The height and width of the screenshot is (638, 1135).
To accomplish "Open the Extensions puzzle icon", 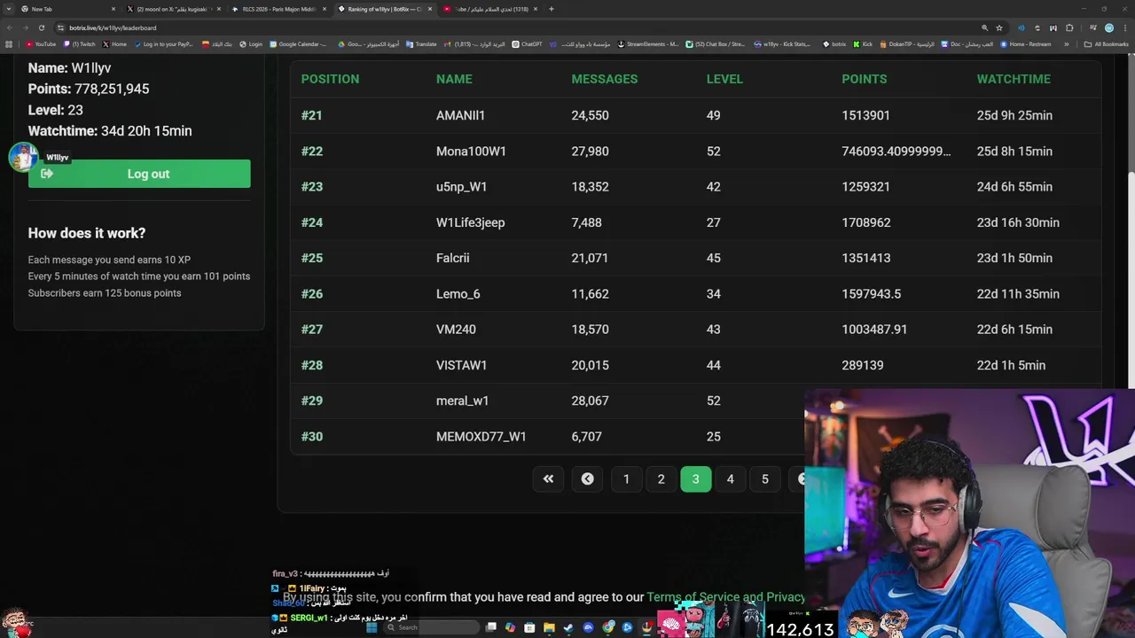I will (x=1069, y=27).
